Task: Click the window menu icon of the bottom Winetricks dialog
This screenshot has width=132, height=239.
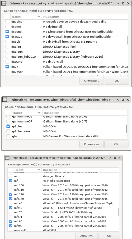Action: [x=7, y=158]
